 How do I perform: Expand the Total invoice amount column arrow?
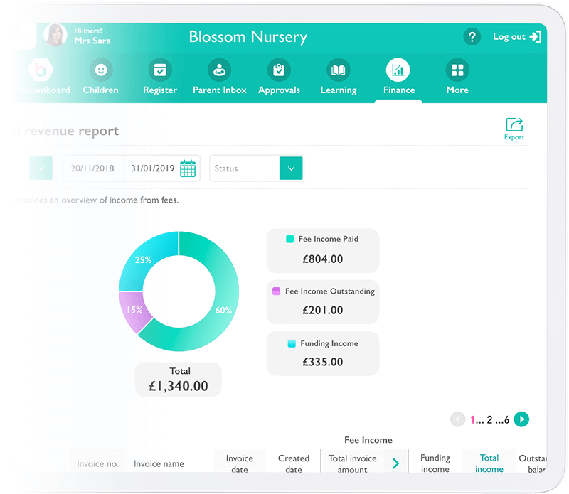[x=396, y=462]
